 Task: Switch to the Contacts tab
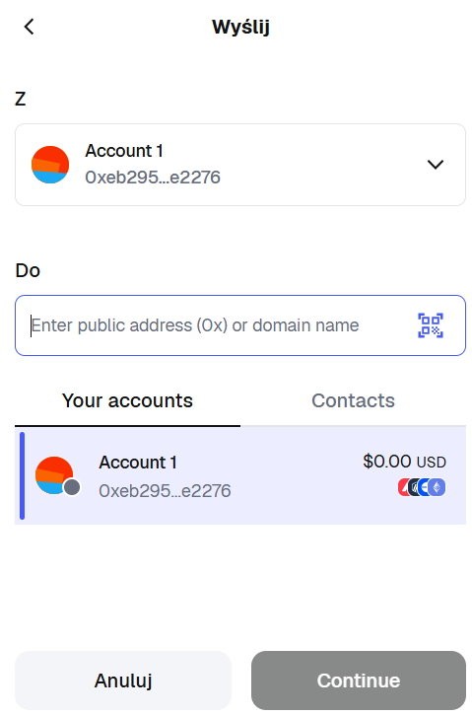click(x=353, y=401)
